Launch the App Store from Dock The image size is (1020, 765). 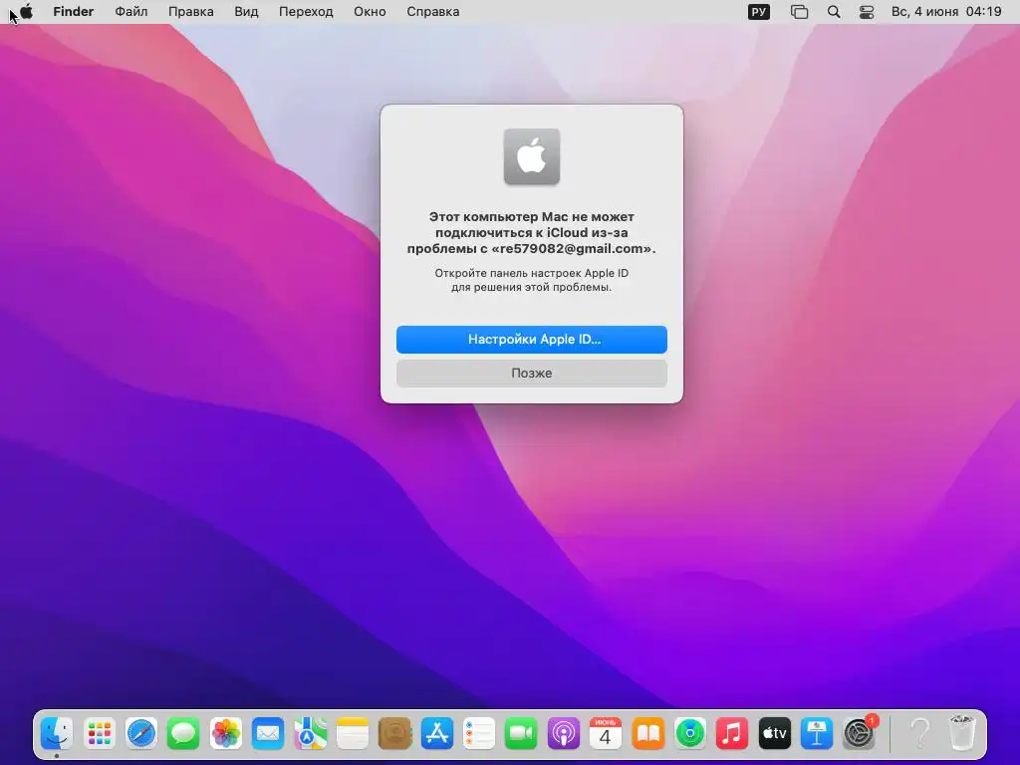pos(437,734)
